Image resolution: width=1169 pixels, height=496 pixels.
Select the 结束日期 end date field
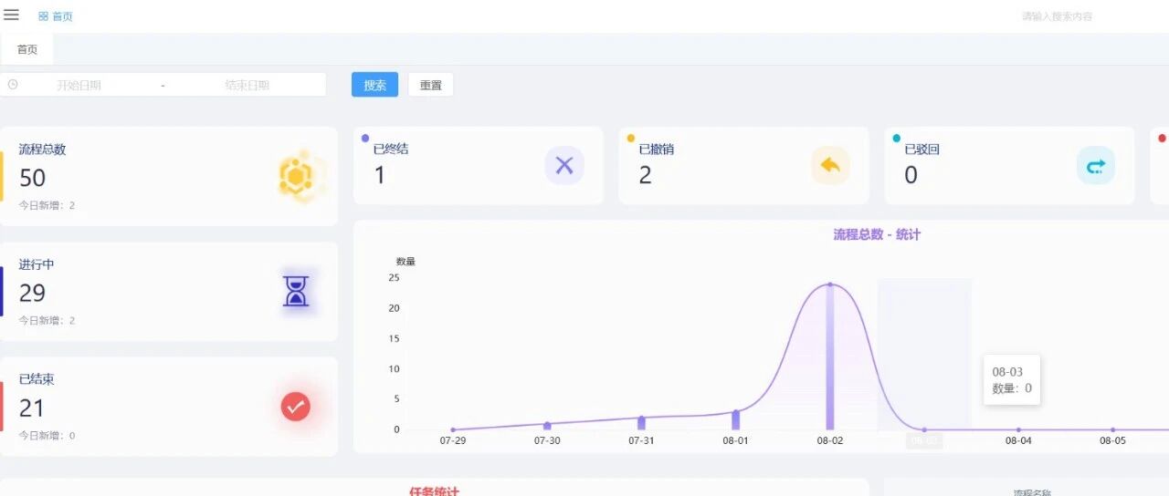pyautogui.click(x=247, y=85)
